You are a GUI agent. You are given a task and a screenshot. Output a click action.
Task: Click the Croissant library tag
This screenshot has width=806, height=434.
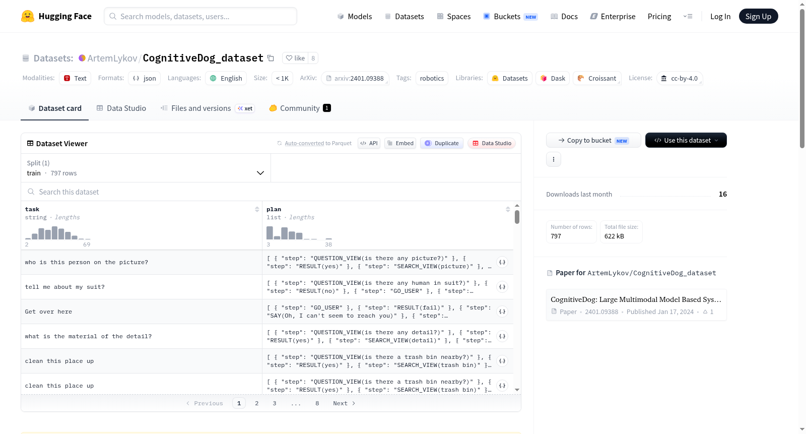pyautogui.click(x=597, y=78)
